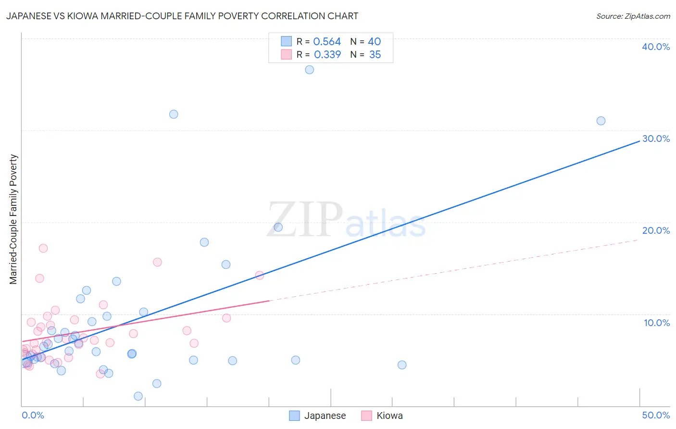Click the Kiowa legend label
This screenshot has width=676, height=429.
(389, 416)
